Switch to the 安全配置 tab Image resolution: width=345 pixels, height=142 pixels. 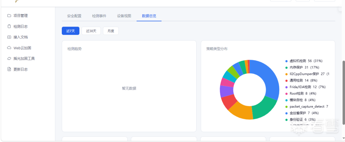click(74, 16)
